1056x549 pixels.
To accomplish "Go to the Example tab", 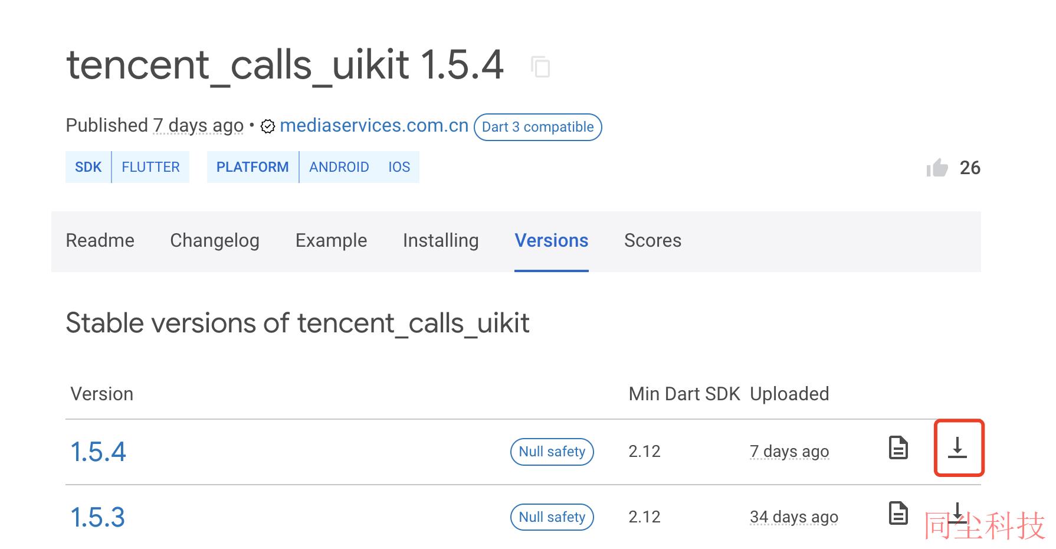I will (x=331, y=241).
